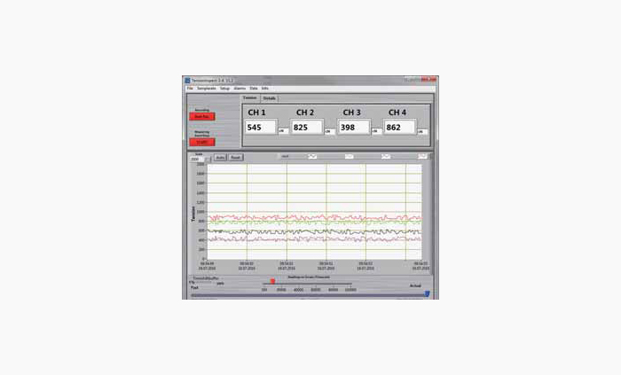Viewport: 621px width, 375px height.
Task: Click the CH 1 value field showing 545
Action: pos(261,128)
